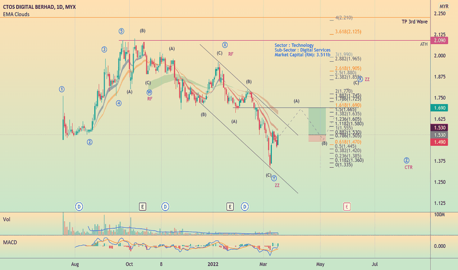Click the dividend D marker above the 8 date label

[x=165, y=207]
